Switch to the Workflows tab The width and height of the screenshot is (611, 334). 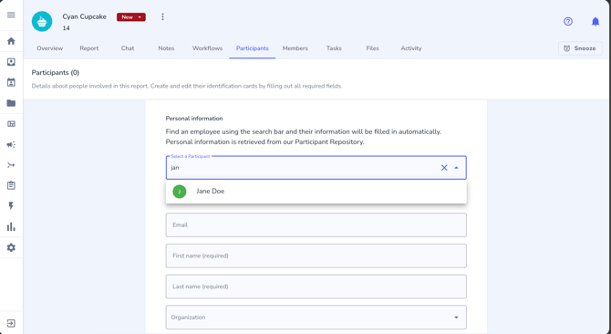click(207, 48)
